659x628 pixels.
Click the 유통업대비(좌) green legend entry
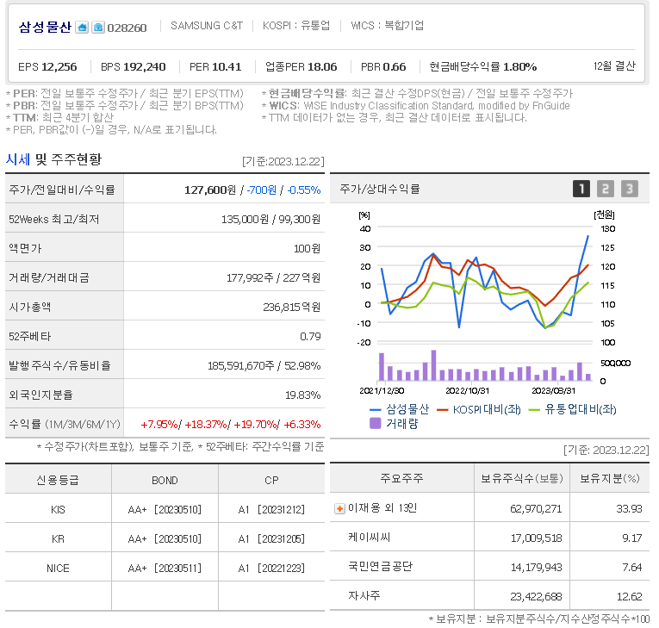pos(572,409)
